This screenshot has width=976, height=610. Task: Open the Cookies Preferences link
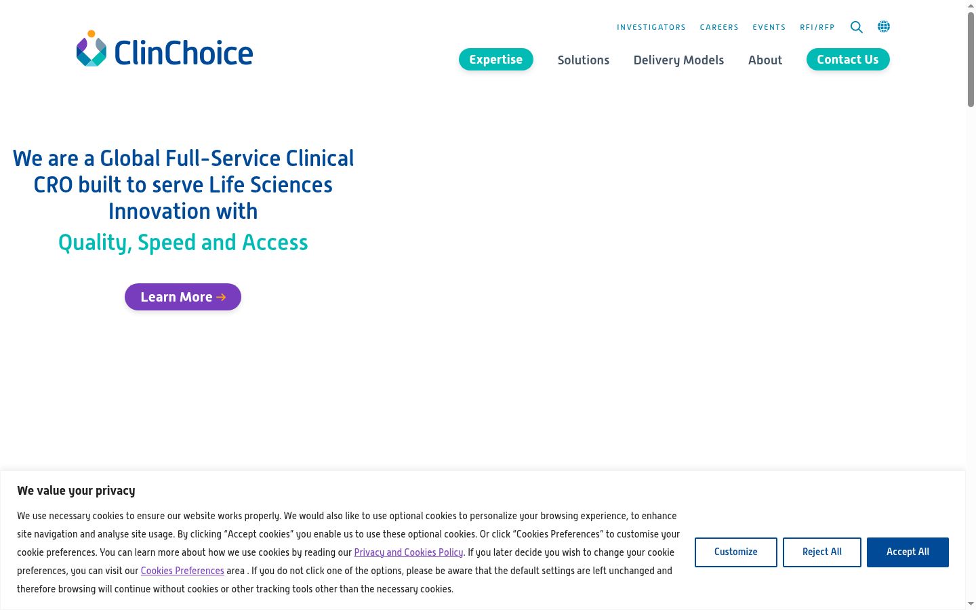coord(182,571)
